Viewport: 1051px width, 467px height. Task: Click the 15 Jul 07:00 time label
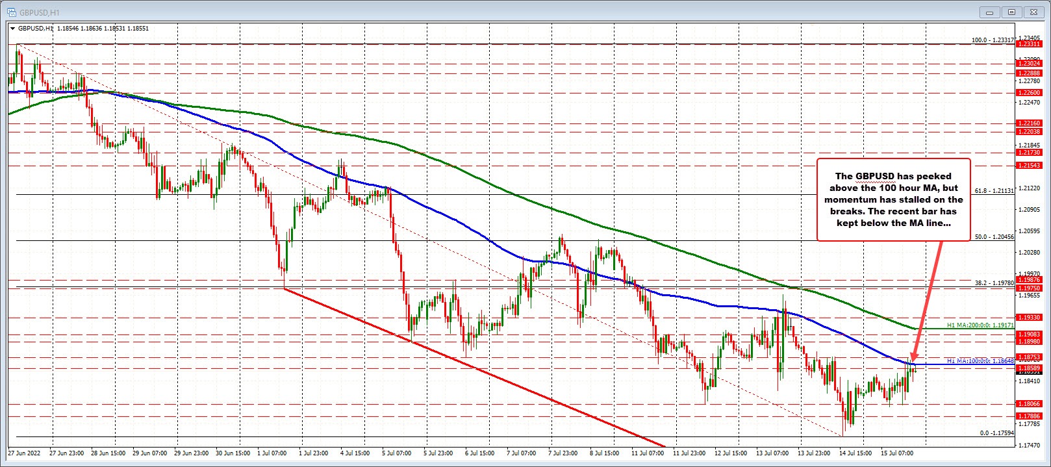point(896,452)
